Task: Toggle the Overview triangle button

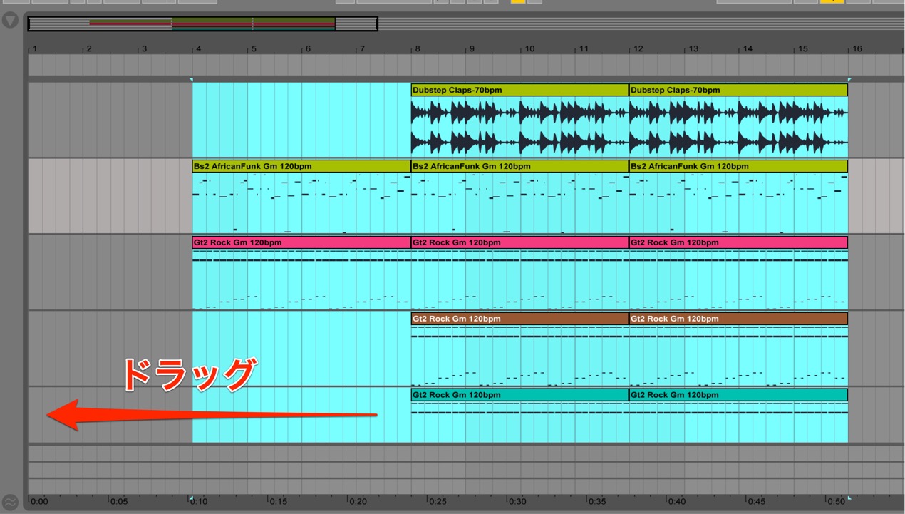Action: pyautogui.click(x=10, y=20)
